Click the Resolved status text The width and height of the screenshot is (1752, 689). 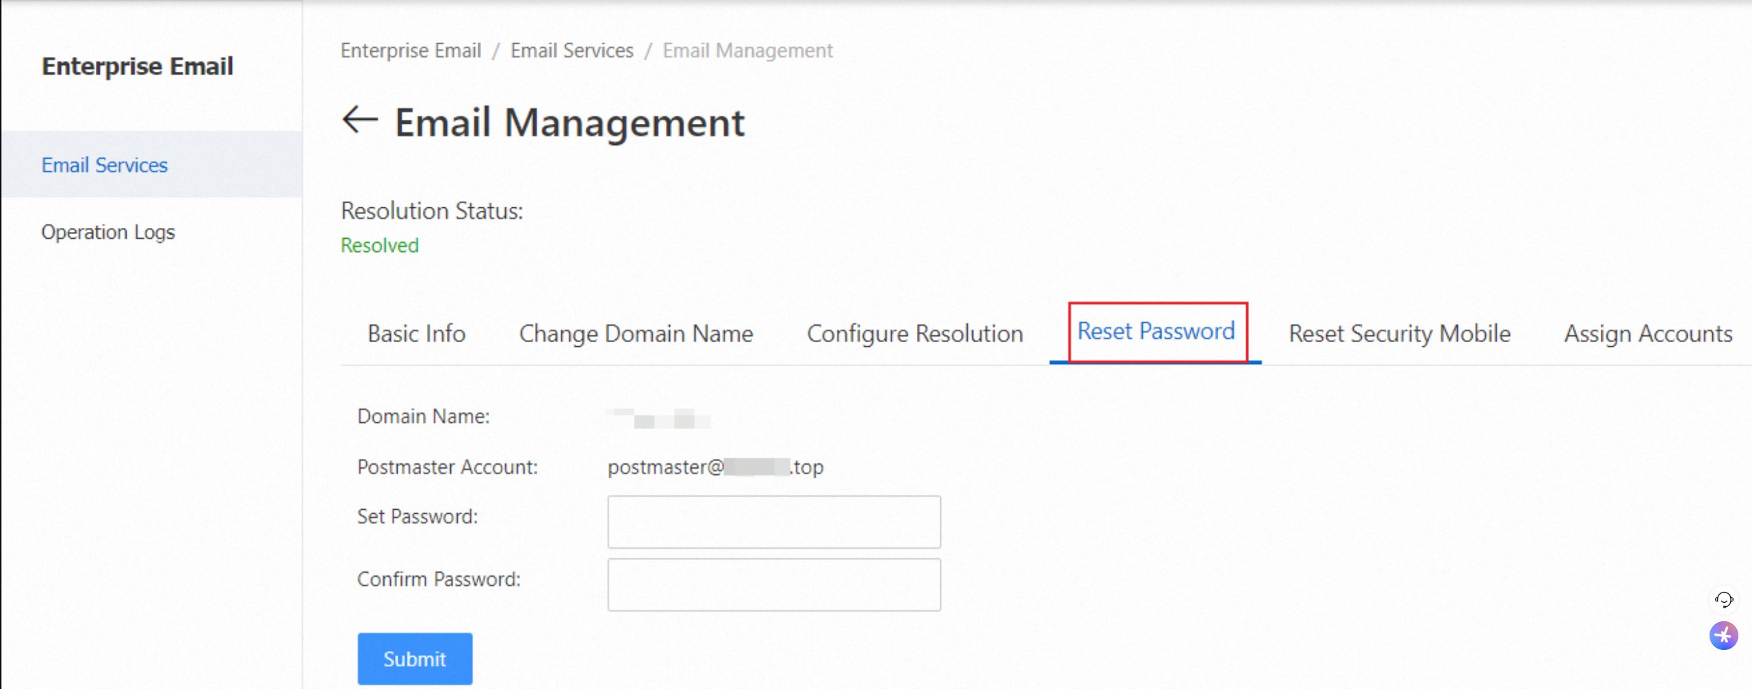coord(380,245)
